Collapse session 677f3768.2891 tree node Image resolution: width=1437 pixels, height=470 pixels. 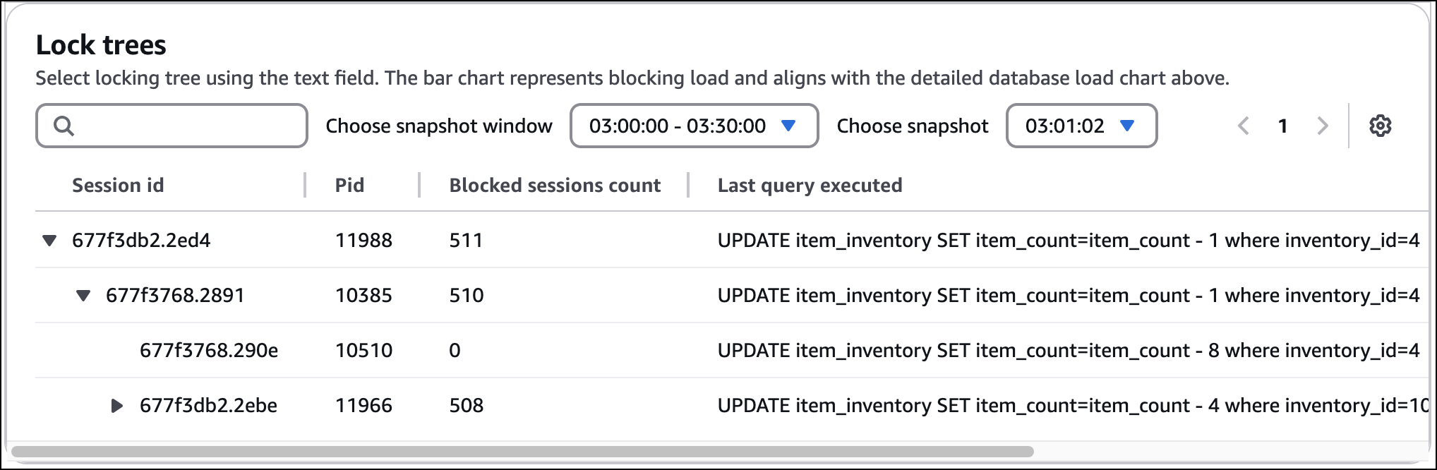[83, 296]
